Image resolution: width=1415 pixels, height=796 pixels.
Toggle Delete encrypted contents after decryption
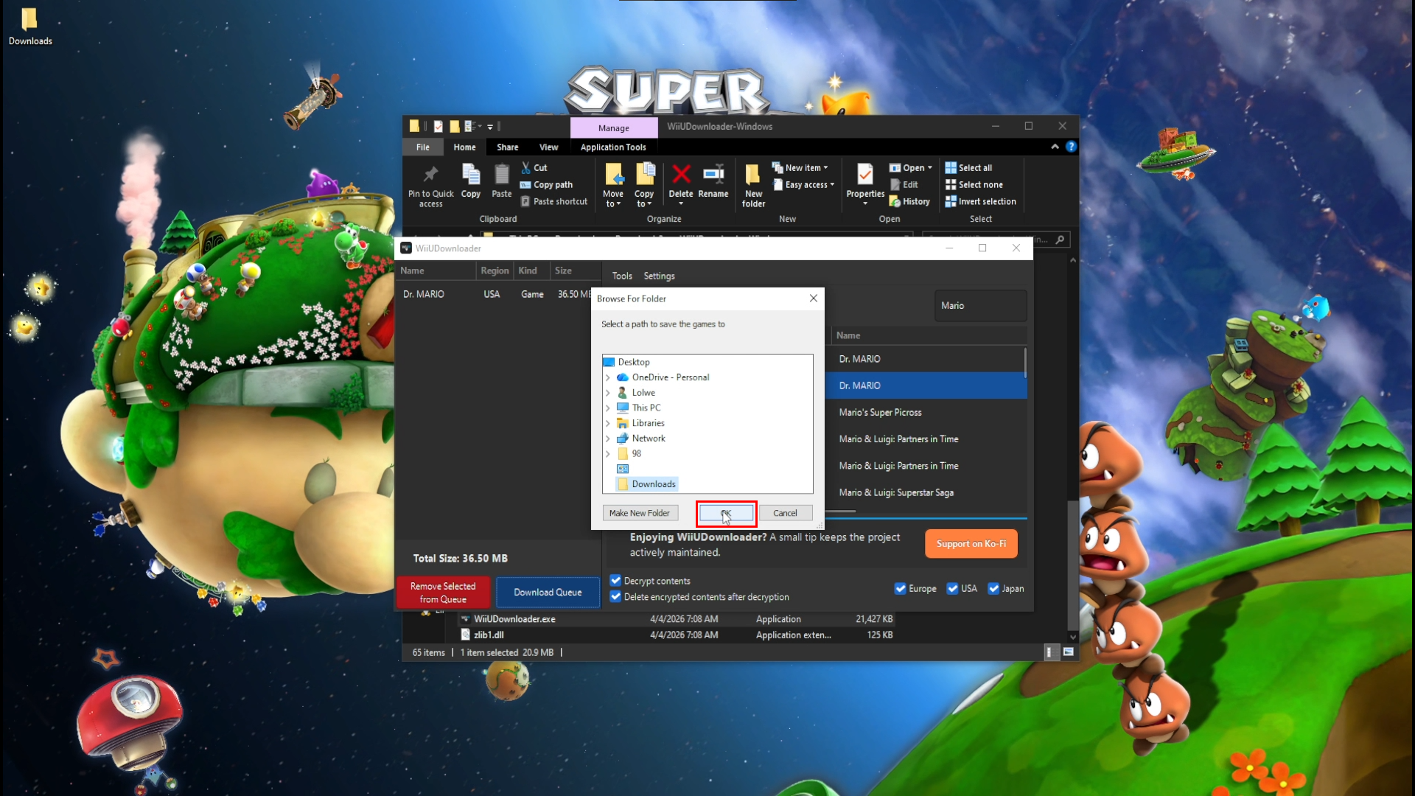pyautogui.click(x=615, y=597)
